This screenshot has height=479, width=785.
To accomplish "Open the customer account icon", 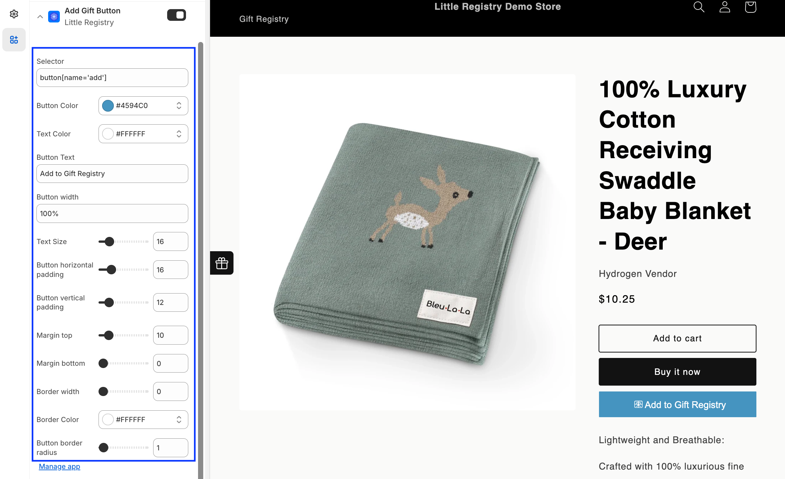I will [725, 7].
